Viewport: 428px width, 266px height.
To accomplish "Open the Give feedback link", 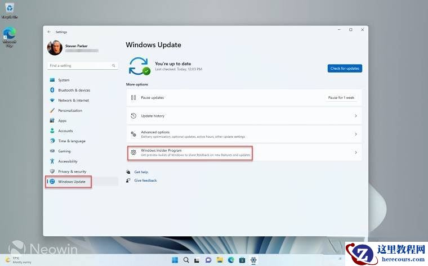I will point(145,181).
